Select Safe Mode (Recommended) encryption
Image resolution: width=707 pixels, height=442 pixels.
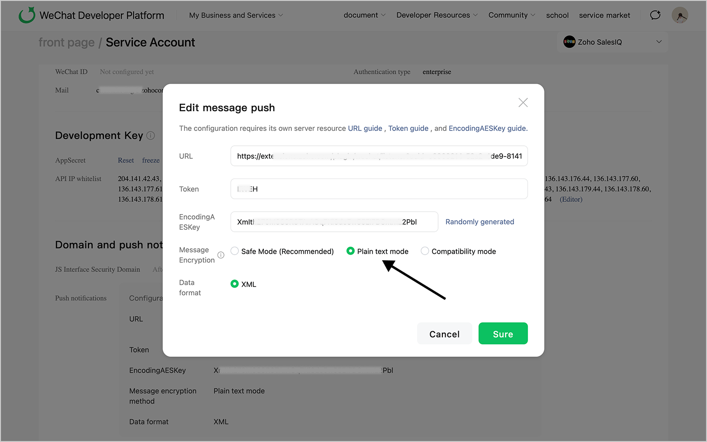[x=235, y=251]
